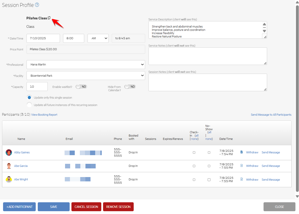
Task: Click the Capacity field showing 10
Action: [x=37, y=87]
